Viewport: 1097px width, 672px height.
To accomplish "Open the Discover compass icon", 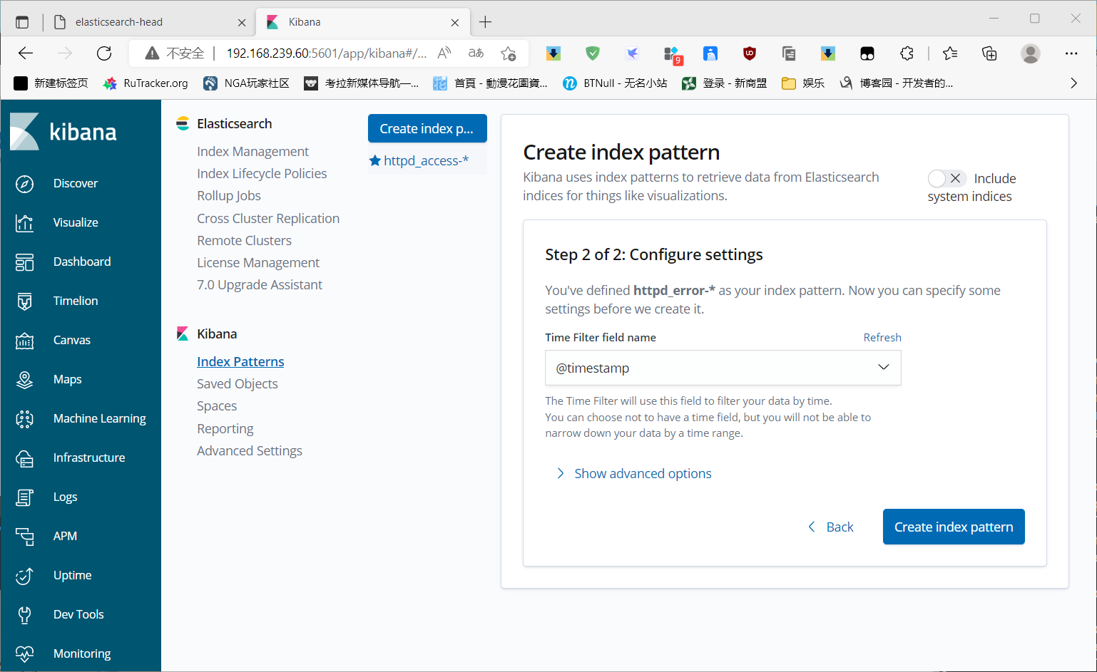I will pyautogui.click(x=24, y=184).
